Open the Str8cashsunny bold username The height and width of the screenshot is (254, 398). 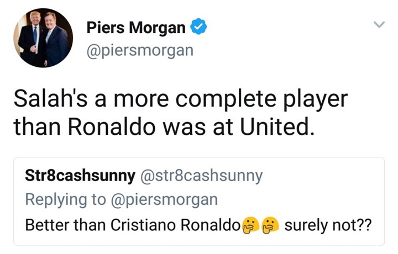(x=80, y=176)
